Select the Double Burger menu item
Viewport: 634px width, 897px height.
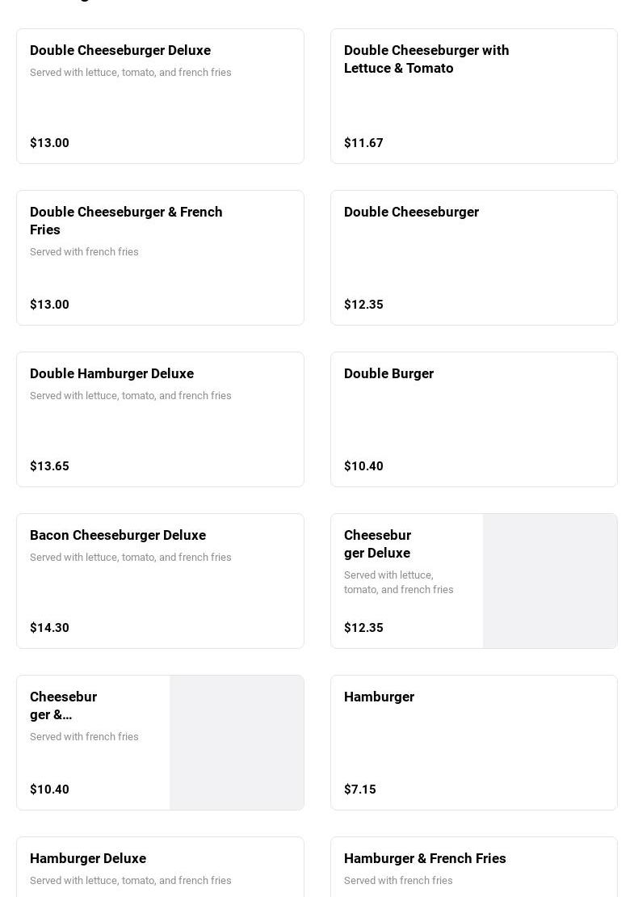click(x=388, y=373)
